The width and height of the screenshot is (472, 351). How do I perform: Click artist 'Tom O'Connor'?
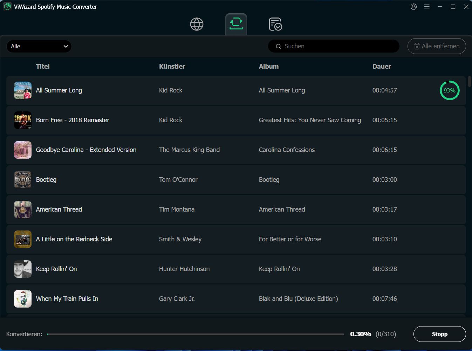(x=178, y=180)
